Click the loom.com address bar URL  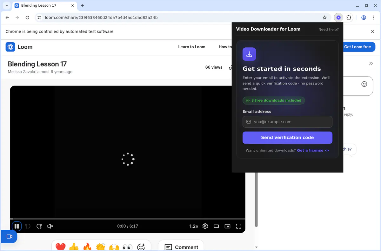pyautogui.click(x=101, y=17)
